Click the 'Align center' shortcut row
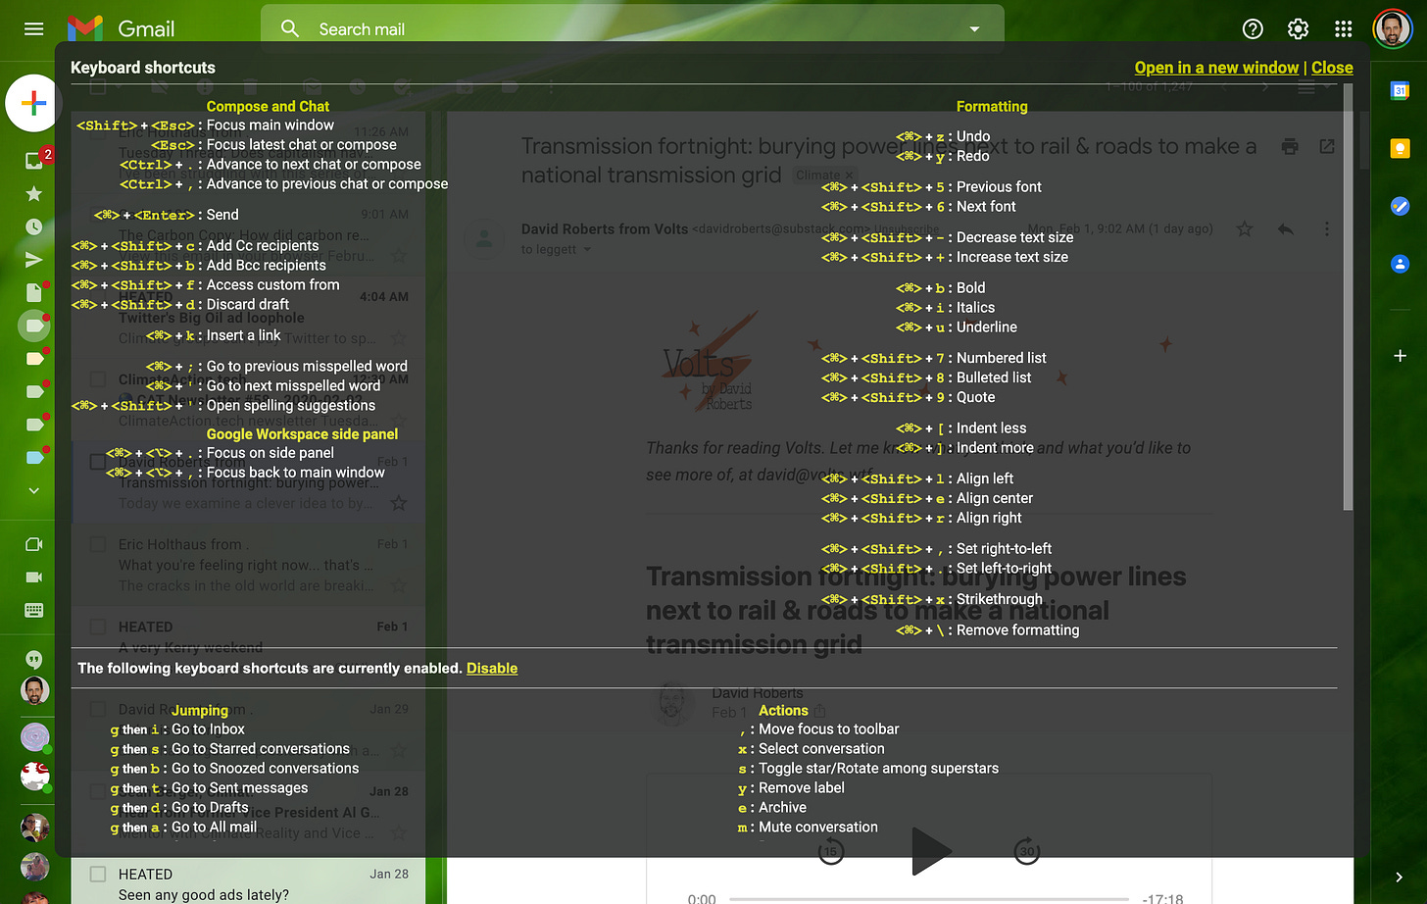 (927, 498)
